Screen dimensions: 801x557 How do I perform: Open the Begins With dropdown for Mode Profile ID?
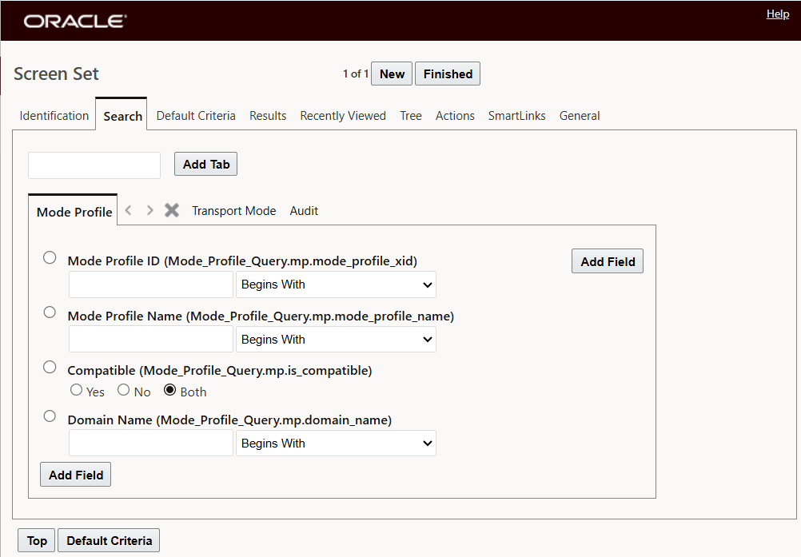pos(336,284)
